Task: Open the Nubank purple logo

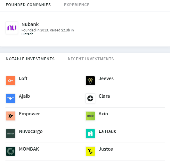Action: [12, 28]
